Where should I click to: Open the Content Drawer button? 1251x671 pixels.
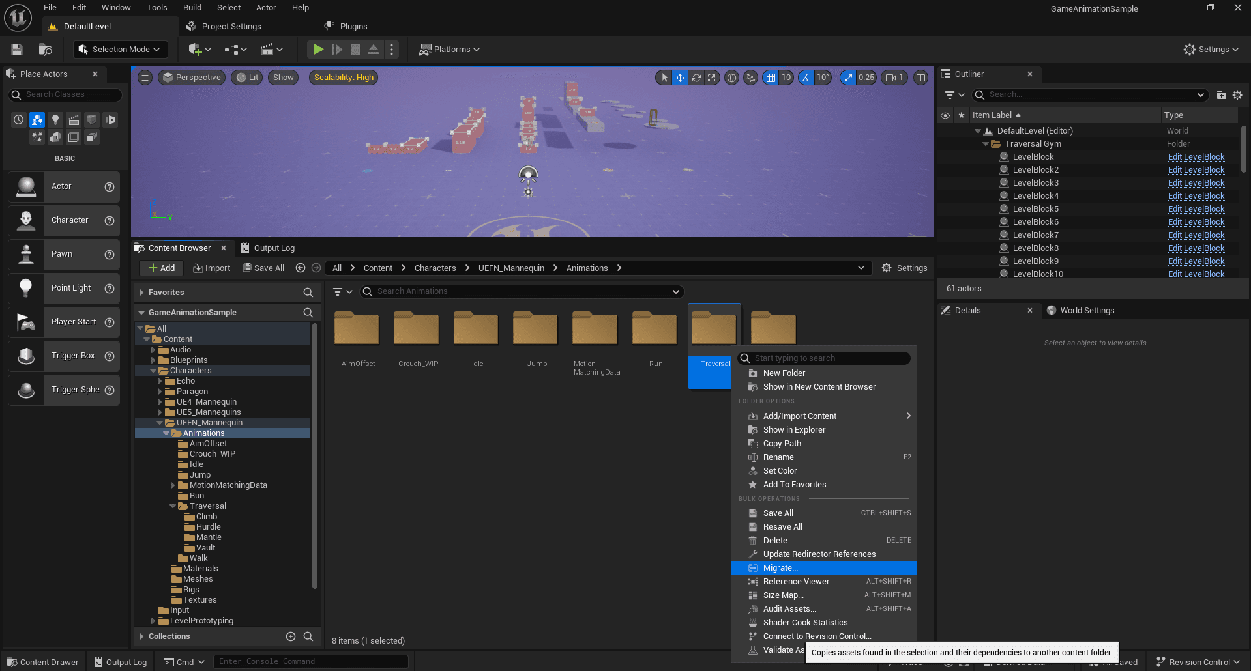click(x=43, y=662)
